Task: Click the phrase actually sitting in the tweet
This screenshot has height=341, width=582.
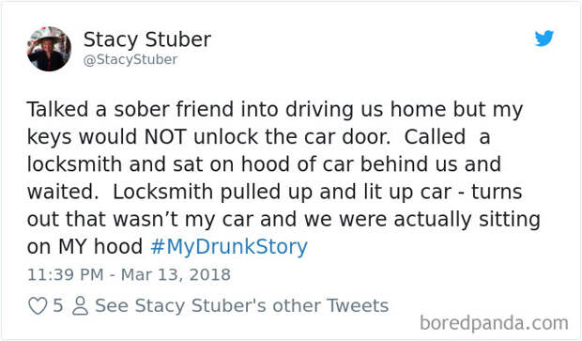Action: click(467, 220)
